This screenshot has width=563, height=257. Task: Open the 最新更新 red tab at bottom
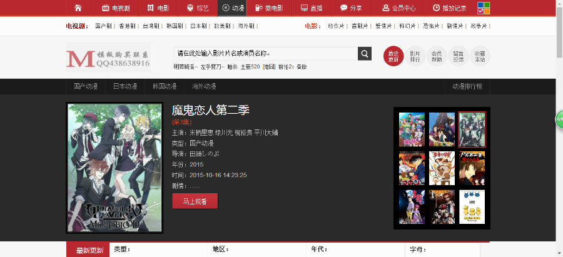[x=89, y=250]
